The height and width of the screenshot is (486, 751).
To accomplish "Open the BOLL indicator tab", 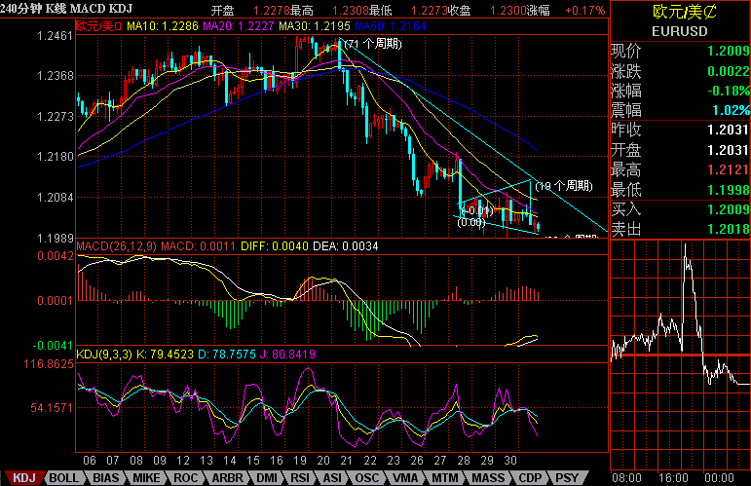I will pyautogui.click(x=63, y=478).
